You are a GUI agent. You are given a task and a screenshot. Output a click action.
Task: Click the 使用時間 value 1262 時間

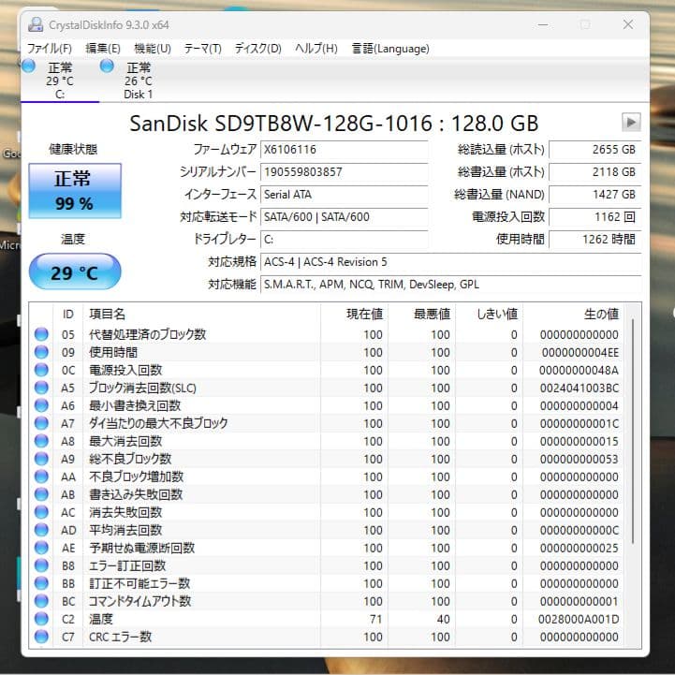pyautogui.click(x=594, y=240)
